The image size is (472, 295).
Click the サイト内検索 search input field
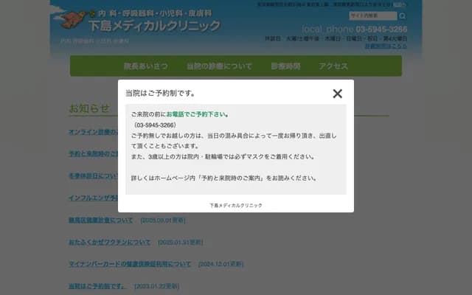click(372, 15)
